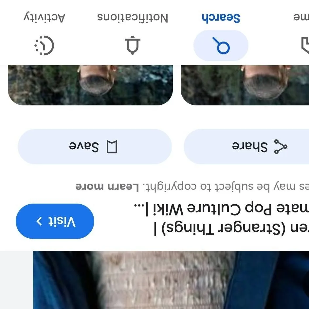The image size is (309, 309).
Task: Open the source page via Visit text
Action: coord(62,222)
